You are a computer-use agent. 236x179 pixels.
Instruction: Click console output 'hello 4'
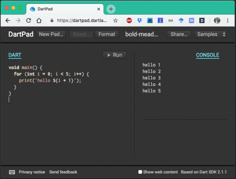click(151, 84)
